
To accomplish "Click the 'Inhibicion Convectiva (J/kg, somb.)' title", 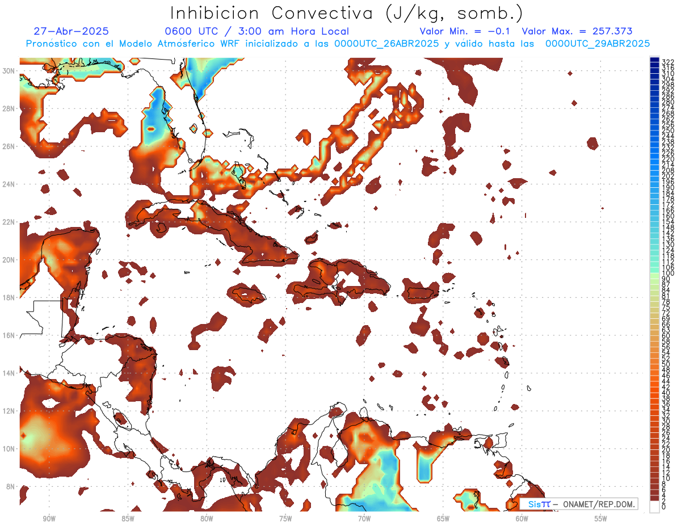I will [x=347, y=13].
